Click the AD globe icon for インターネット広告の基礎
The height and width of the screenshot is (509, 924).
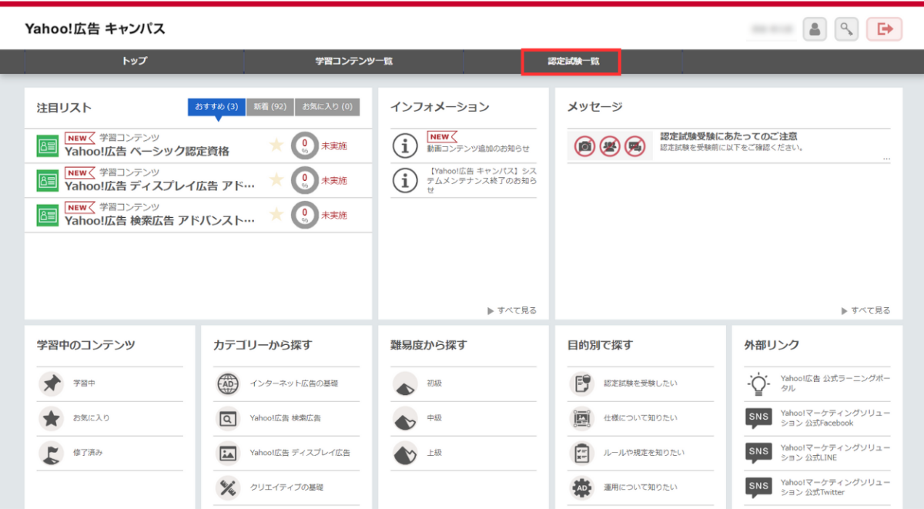[228, 383]
